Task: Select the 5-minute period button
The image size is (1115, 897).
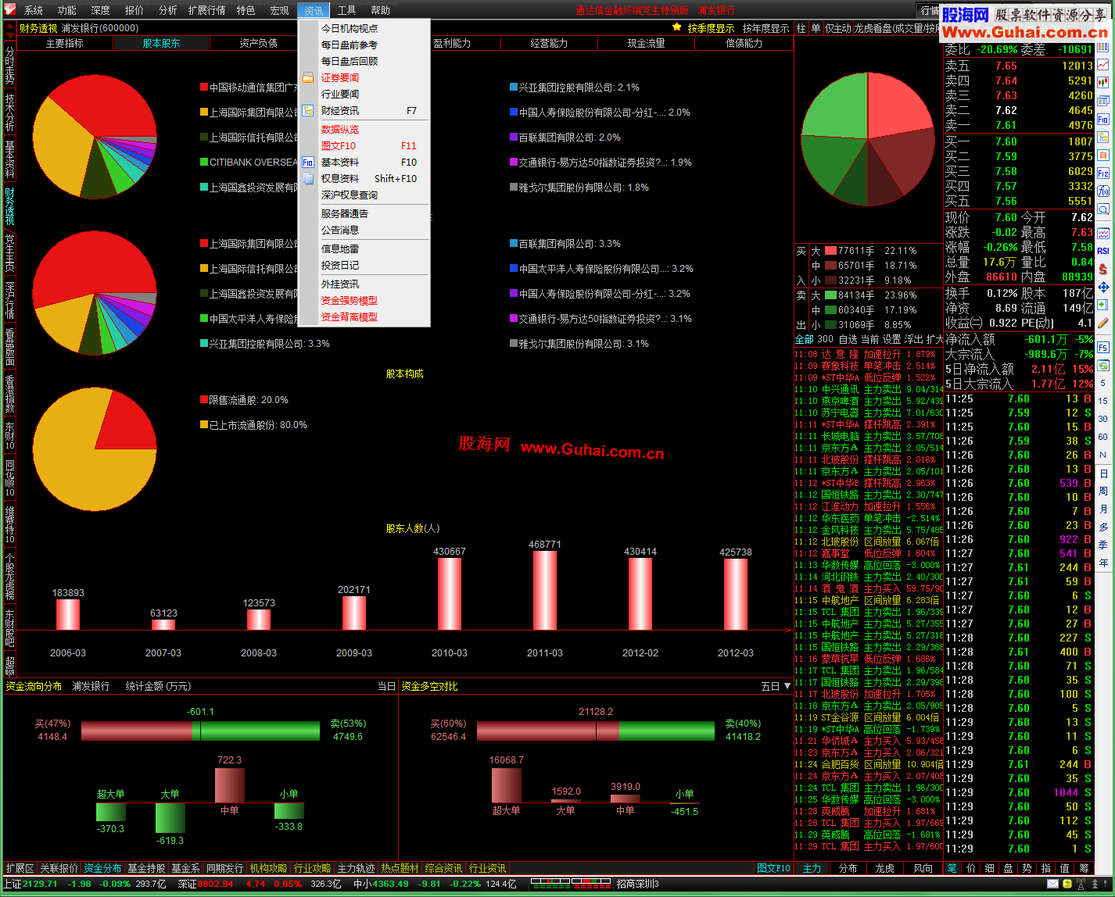Action: point(1102,384)
